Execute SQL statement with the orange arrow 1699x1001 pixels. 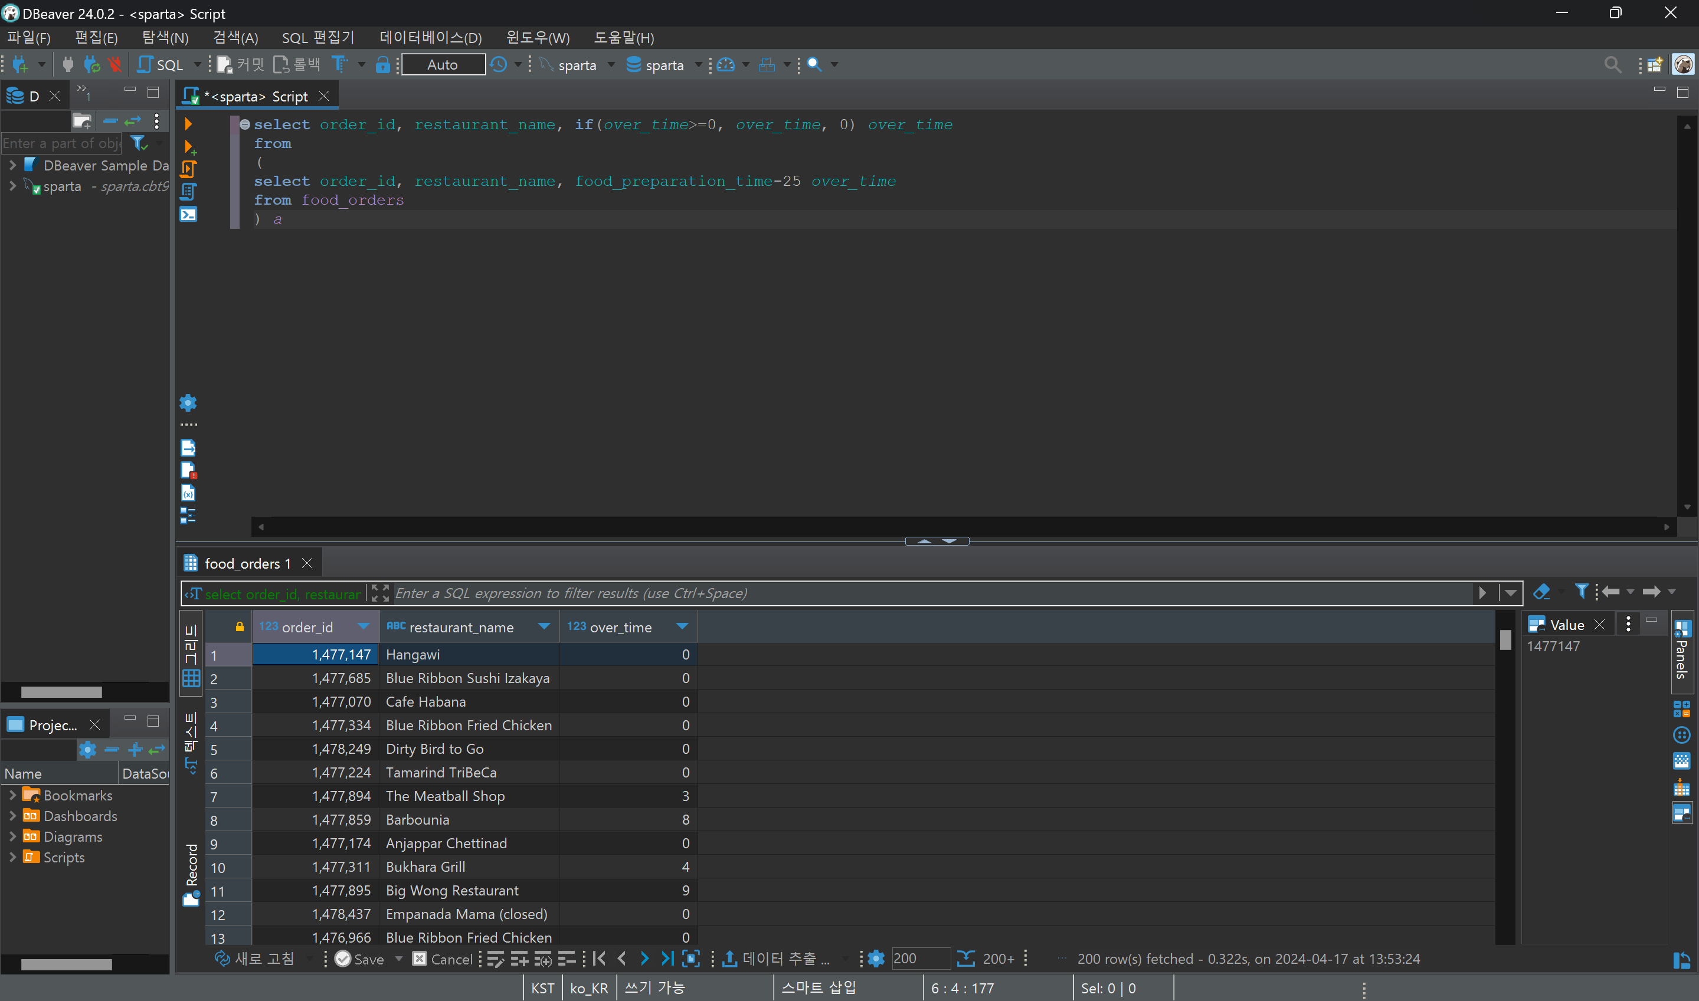[188, 124]
